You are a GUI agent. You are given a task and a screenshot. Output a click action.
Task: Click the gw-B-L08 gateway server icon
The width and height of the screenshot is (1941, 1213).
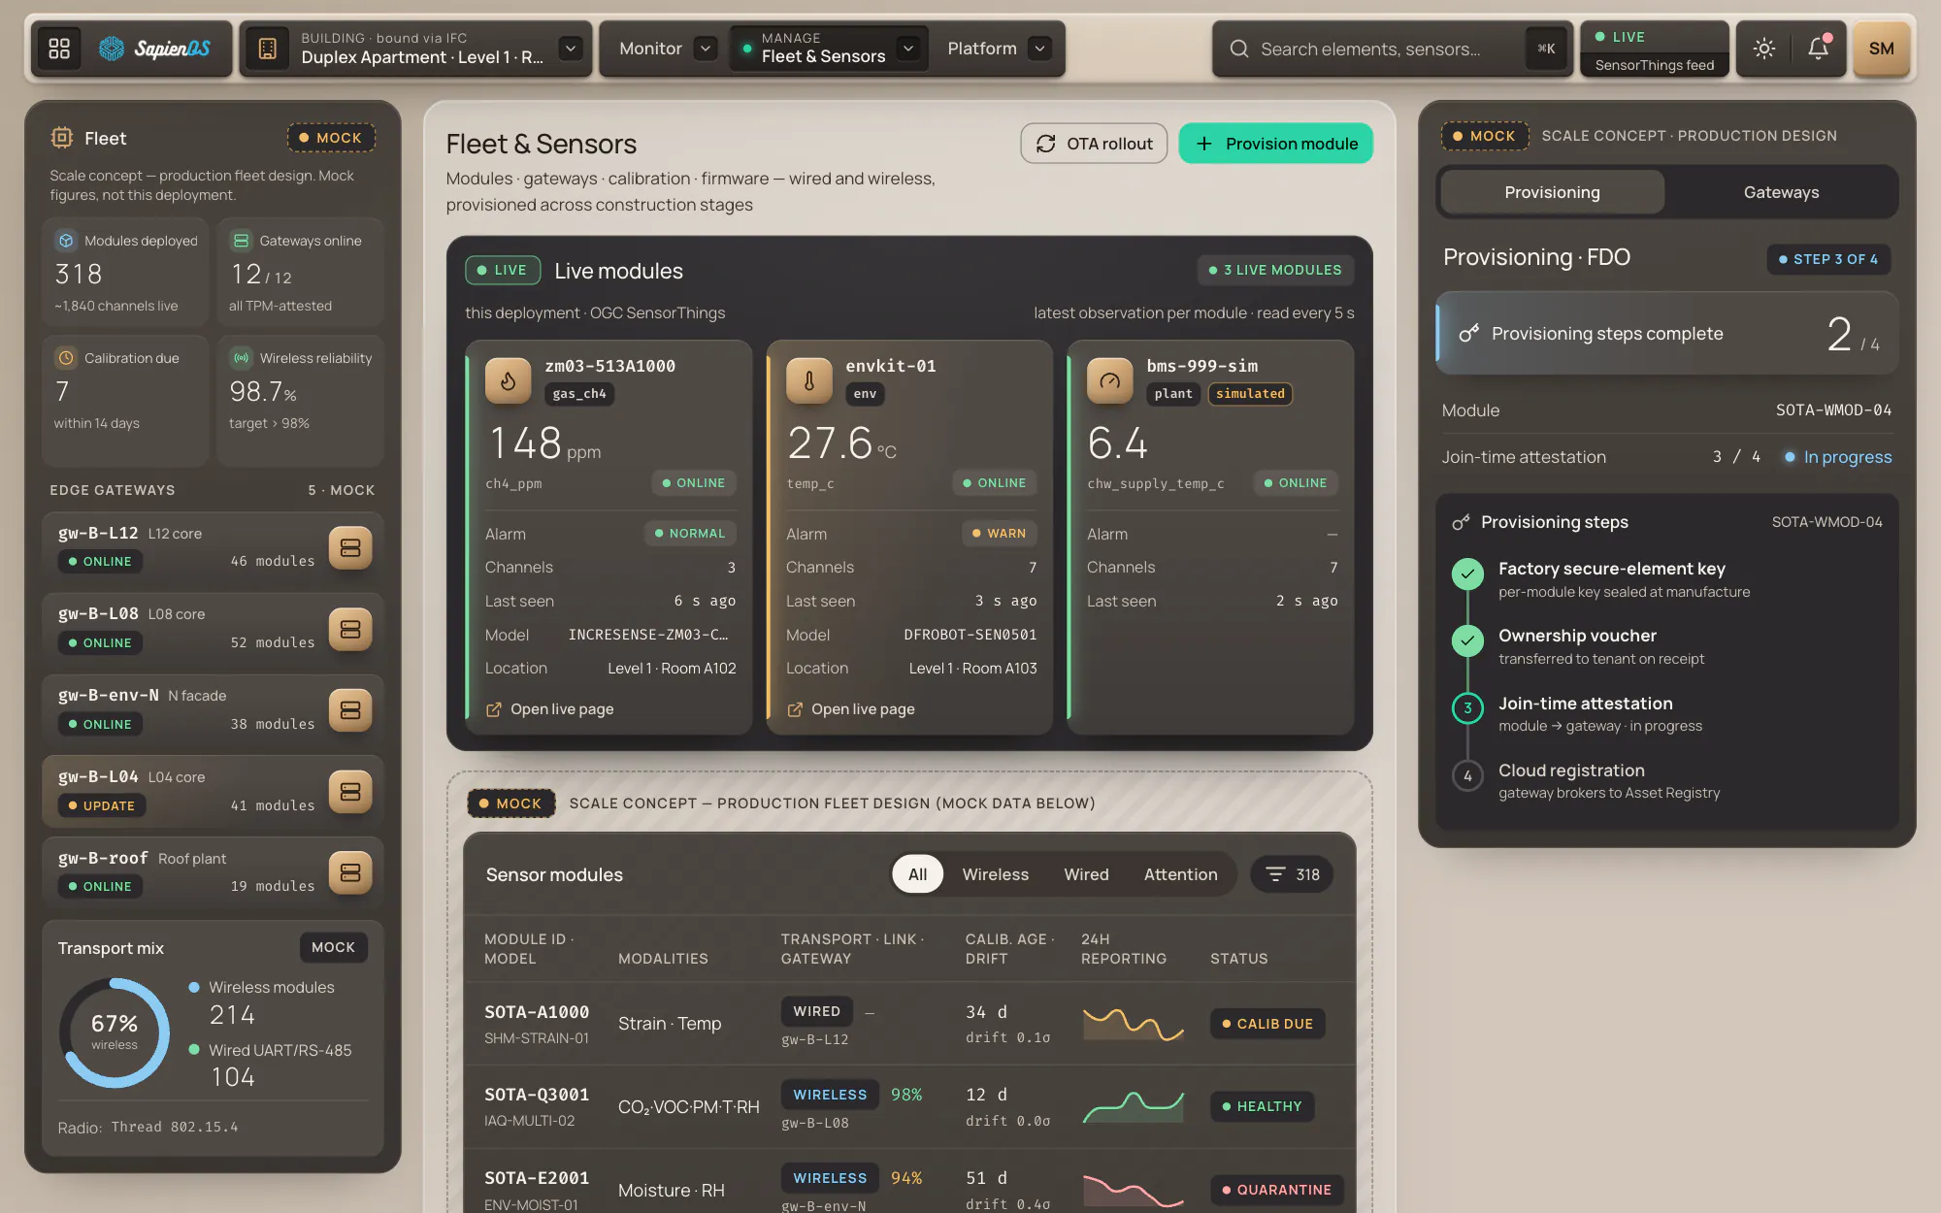[350, 629]
